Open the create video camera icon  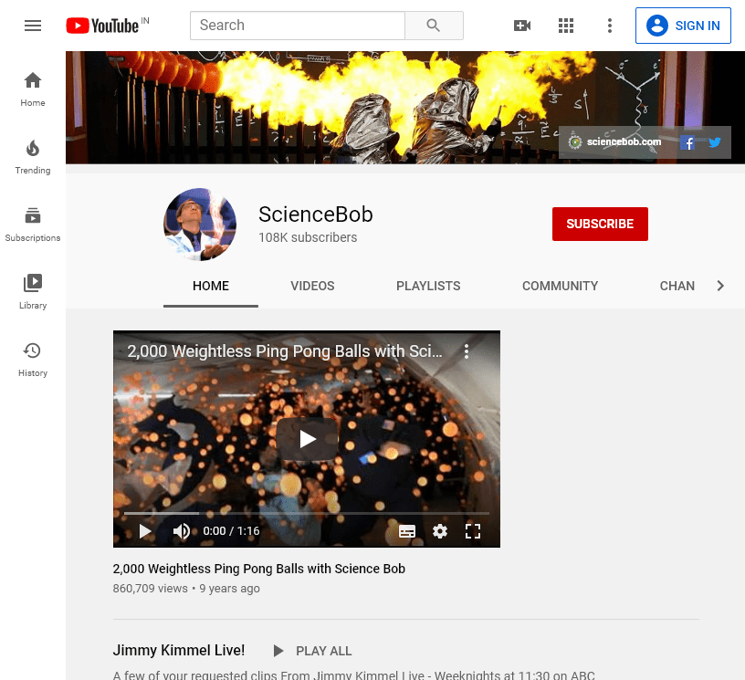(x=521, y=26)
